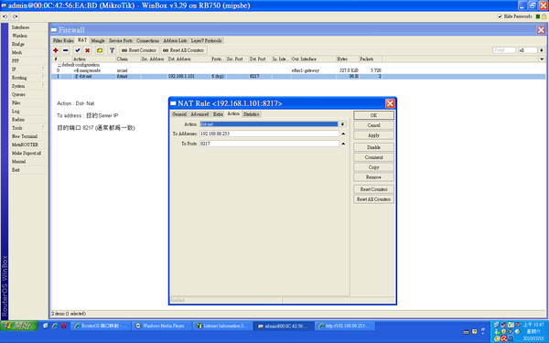Viewport: 549px width, 343px height.
Task: Open the Action dropdown in NAT Rule dialog
Action: point(343,124)
